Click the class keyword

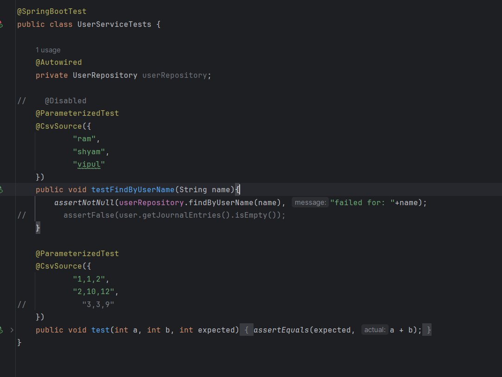point(61,24)
